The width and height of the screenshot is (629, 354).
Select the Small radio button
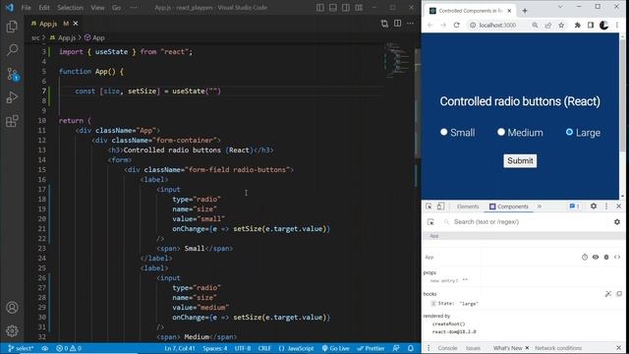[443, 132]
